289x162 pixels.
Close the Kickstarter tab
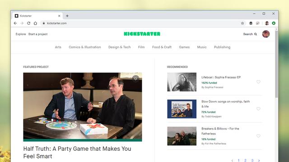point(59,16)
